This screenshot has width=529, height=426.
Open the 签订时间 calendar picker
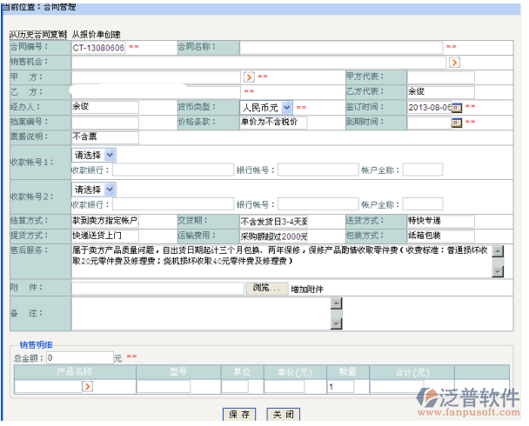coord(457,107)
